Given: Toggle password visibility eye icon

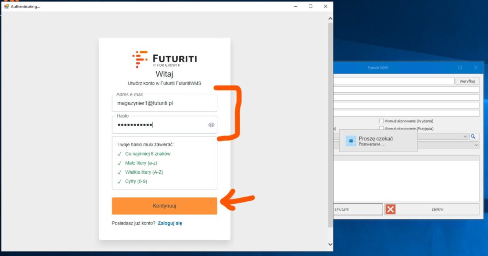Looking at the screenshot, I should [212, 125].
